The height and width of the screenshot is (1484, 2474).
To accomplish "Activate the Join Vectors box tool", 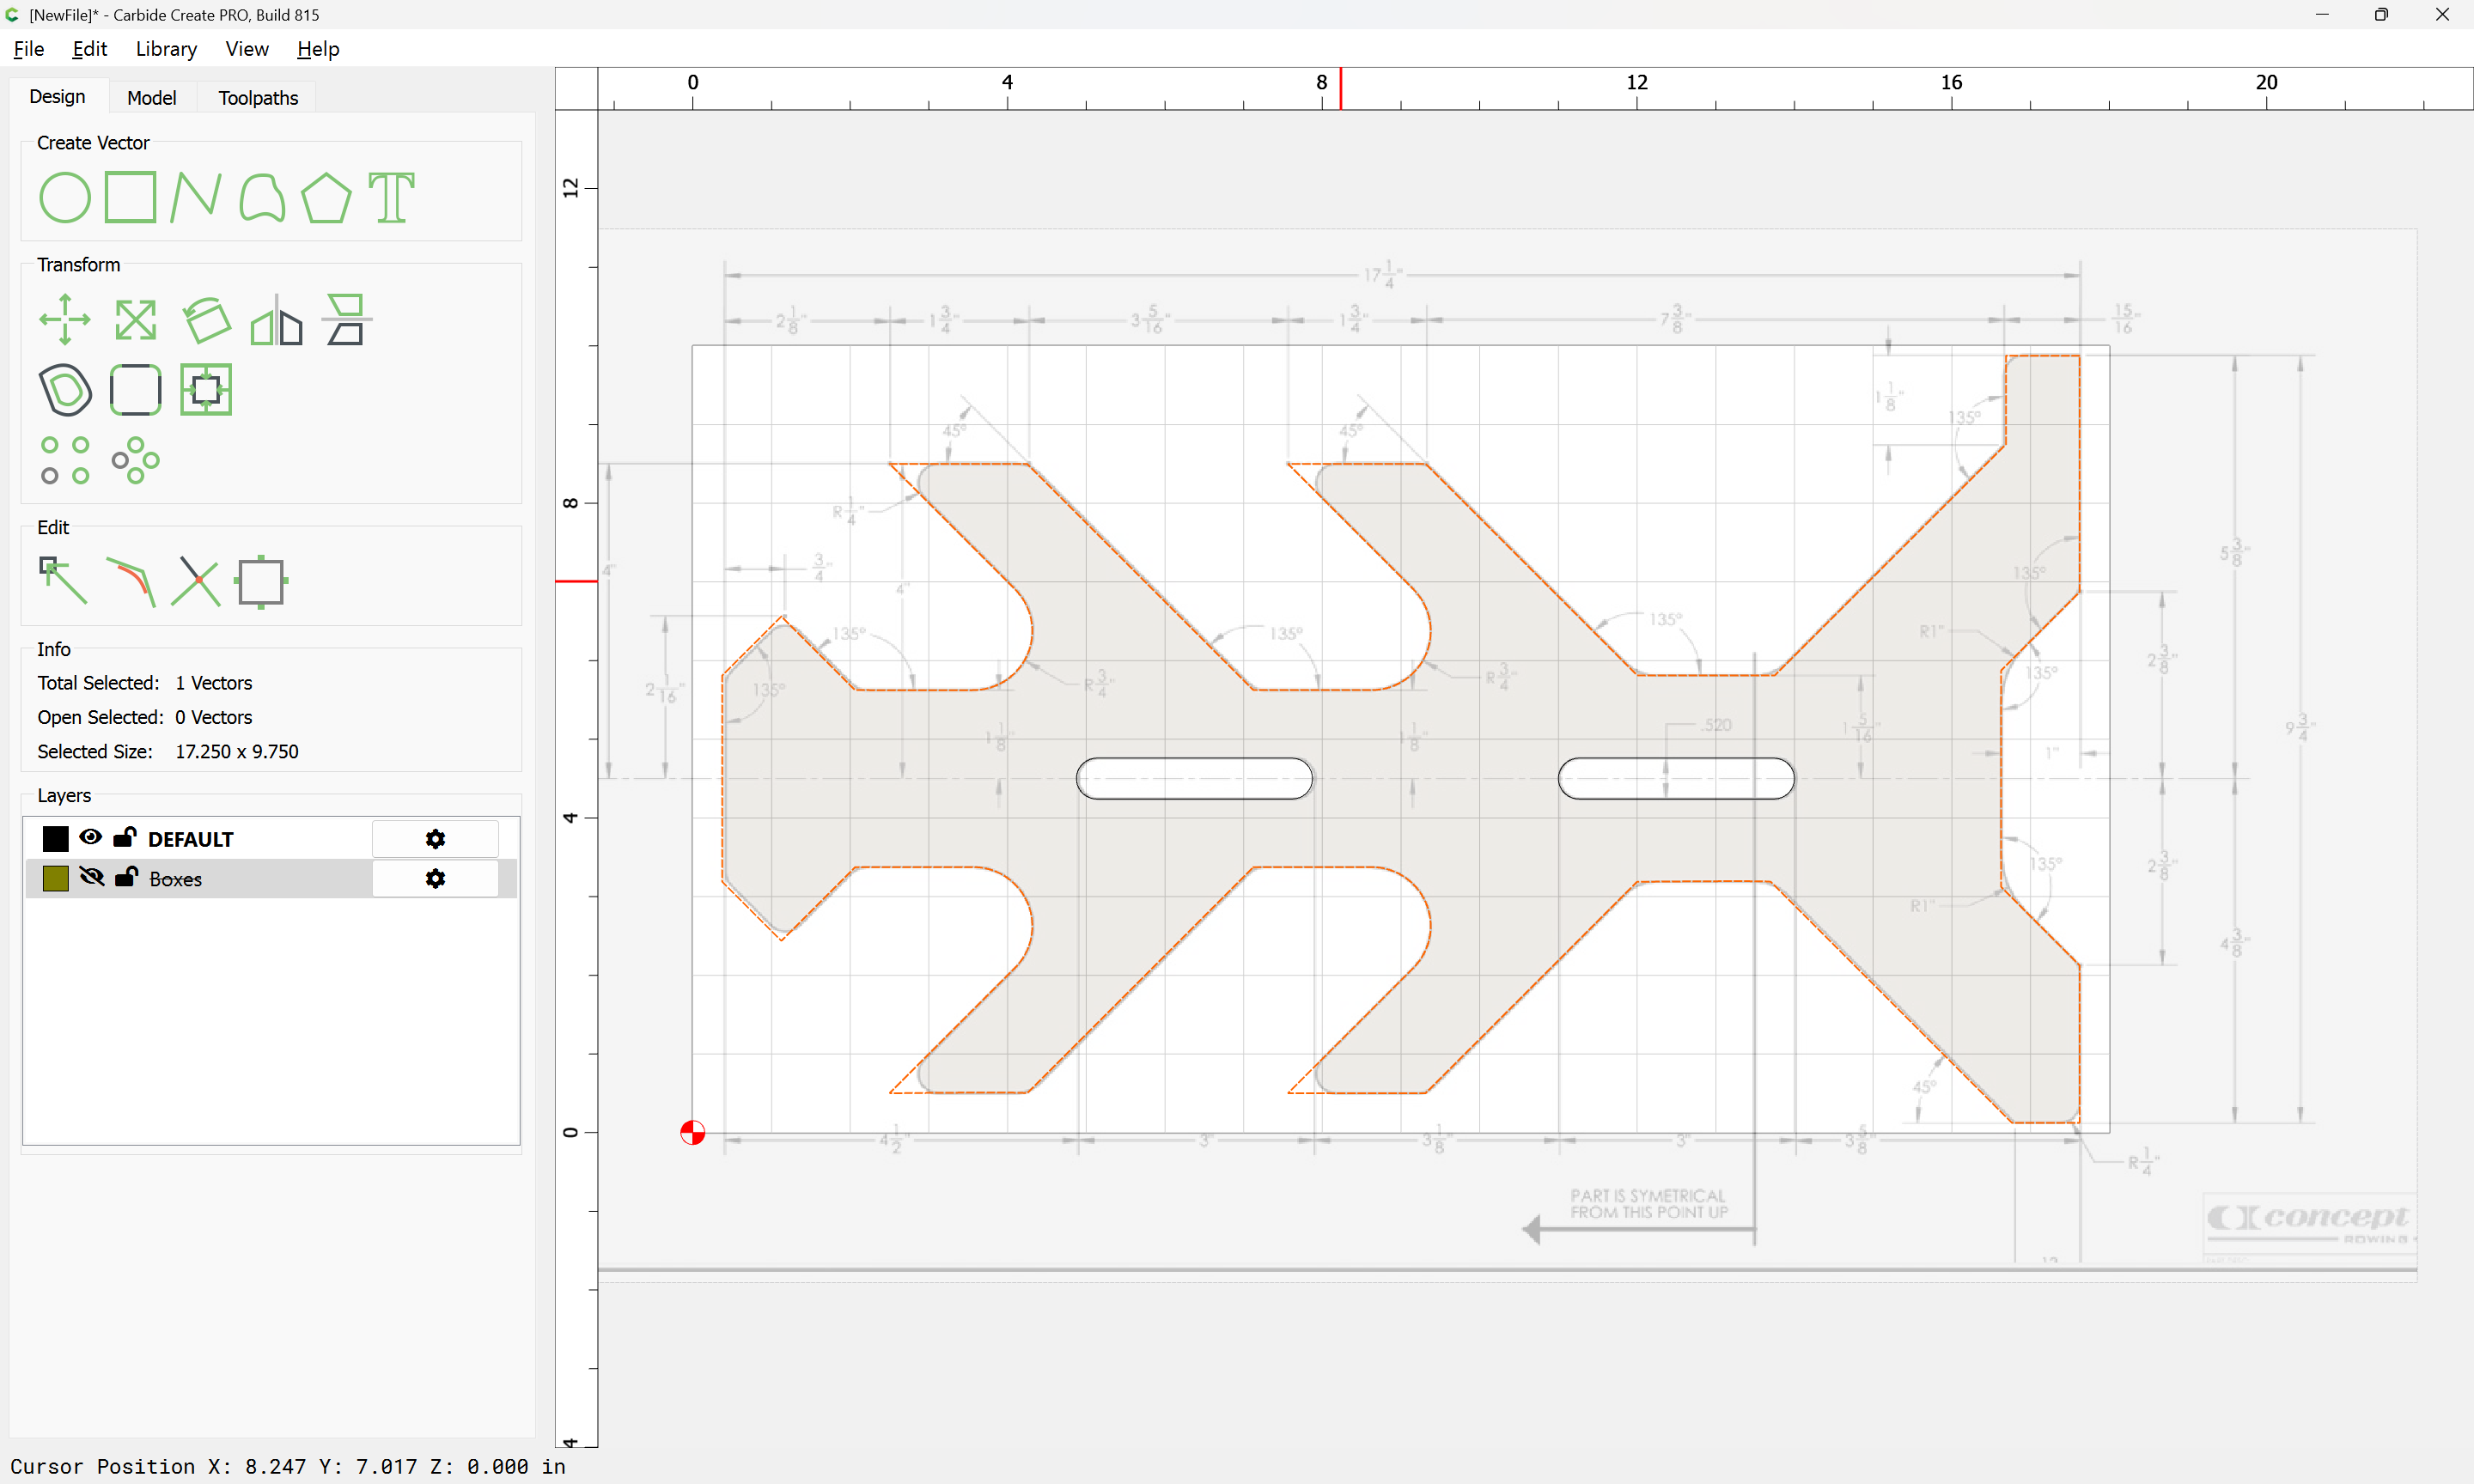I will click(261, 581).
